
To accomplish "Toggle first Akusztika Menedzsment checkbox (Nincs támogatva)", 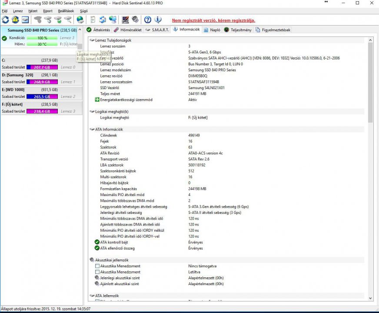I will tap(97, 266).
